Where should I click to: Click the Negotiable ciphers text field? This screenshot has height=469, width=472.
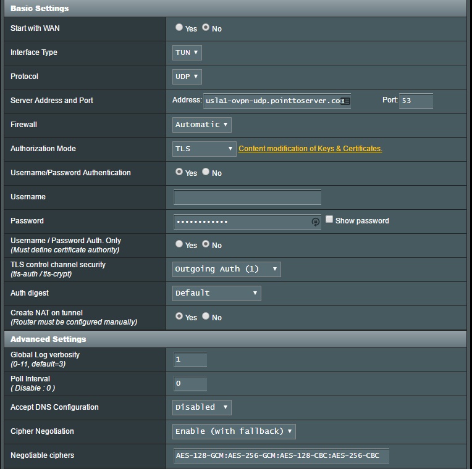pyautogui.click(x=281, y=455)
